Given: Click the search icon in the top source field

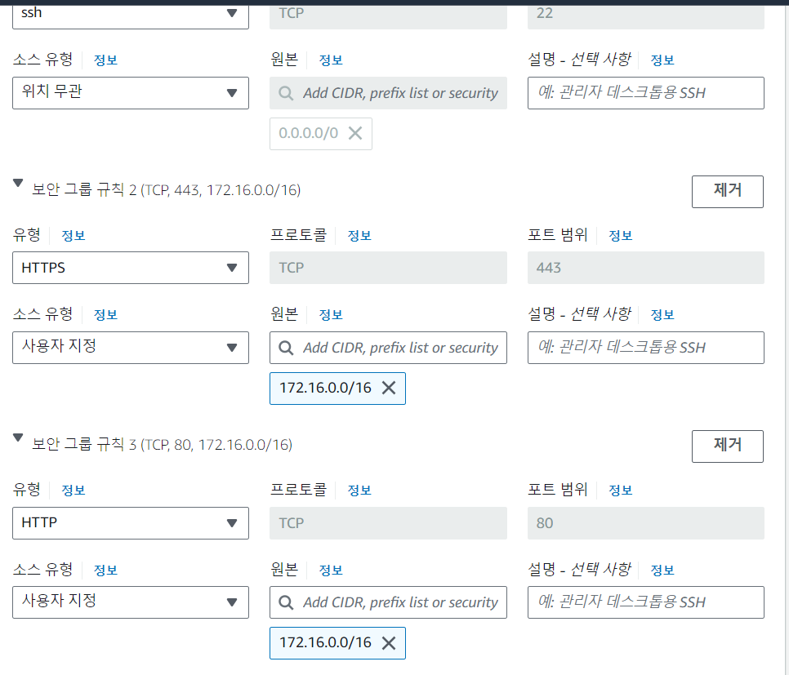Looking at the screenshot, I should click(283, 92).
